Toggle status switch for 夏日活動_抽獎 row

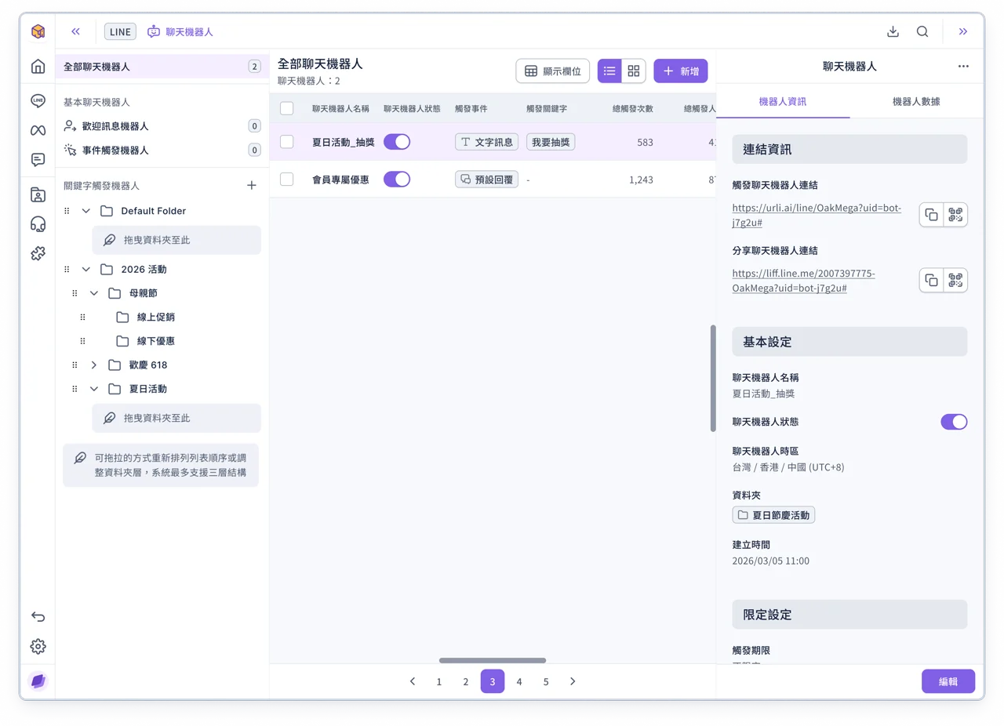[x=397, y=142]
